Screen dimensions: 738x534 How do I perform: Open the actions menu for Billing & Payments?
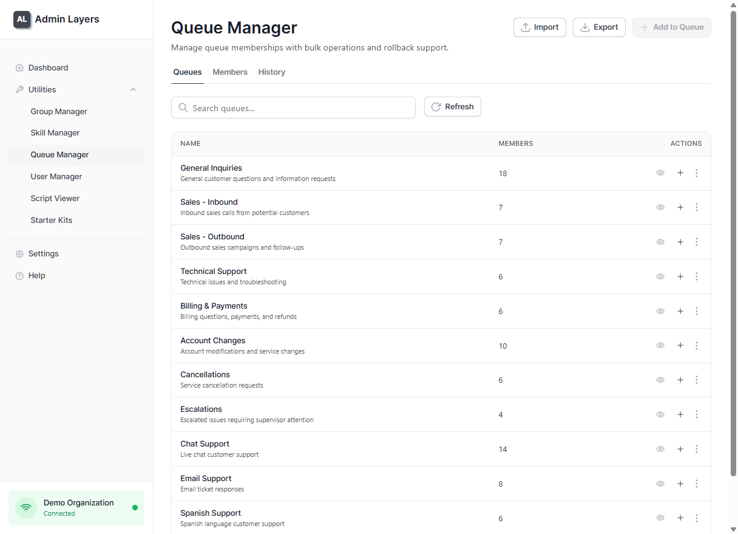click(x=697, y=310)
